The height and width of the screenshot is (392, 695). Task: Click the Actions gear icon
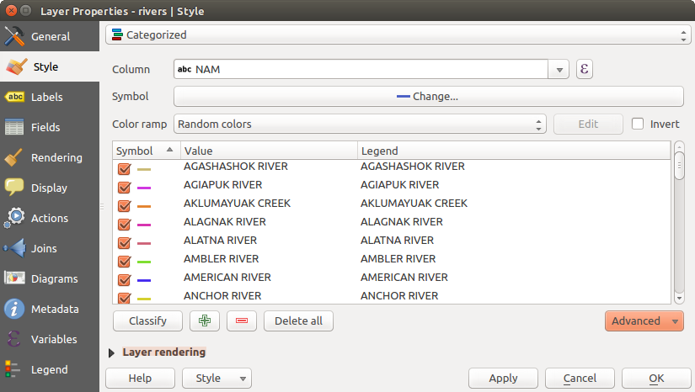(14, 218)
